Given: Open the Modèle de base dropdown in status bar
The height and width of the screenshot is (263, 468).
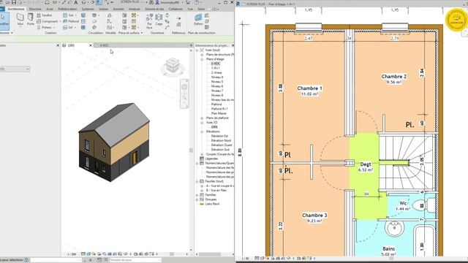Looking at the screenshot, I should pos(159,260).
